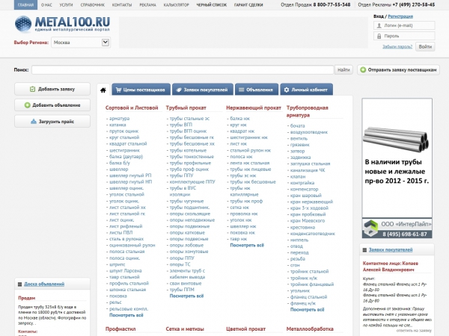449x336 pixels.
Task: Switch to the Заявки покупателей tab
Action: pyautogui.click(x=202, y=90)
